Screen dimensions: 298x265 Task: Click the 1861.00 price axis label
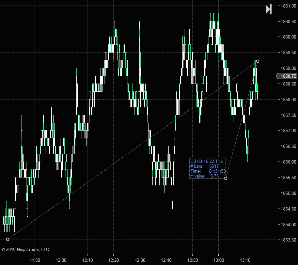[x=288, y=6]
